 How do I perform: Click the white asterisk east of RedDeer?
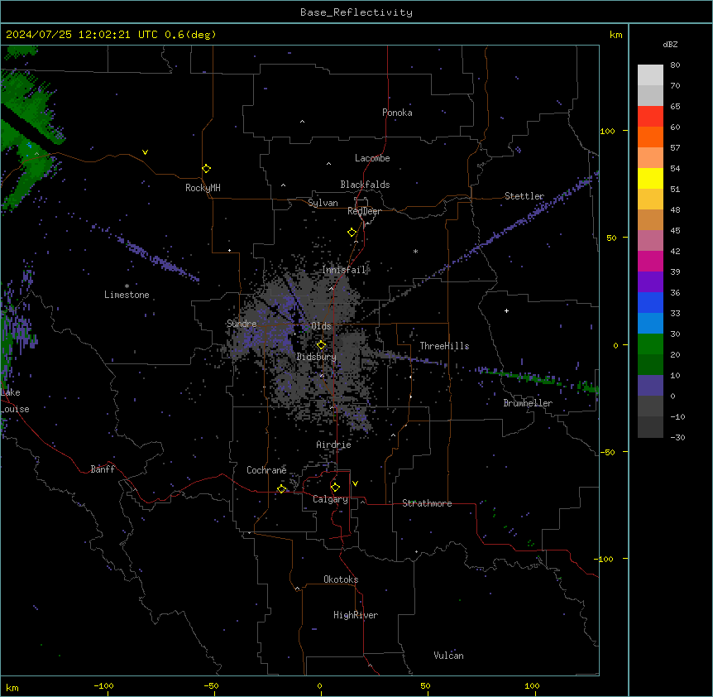tap(415, 251)
